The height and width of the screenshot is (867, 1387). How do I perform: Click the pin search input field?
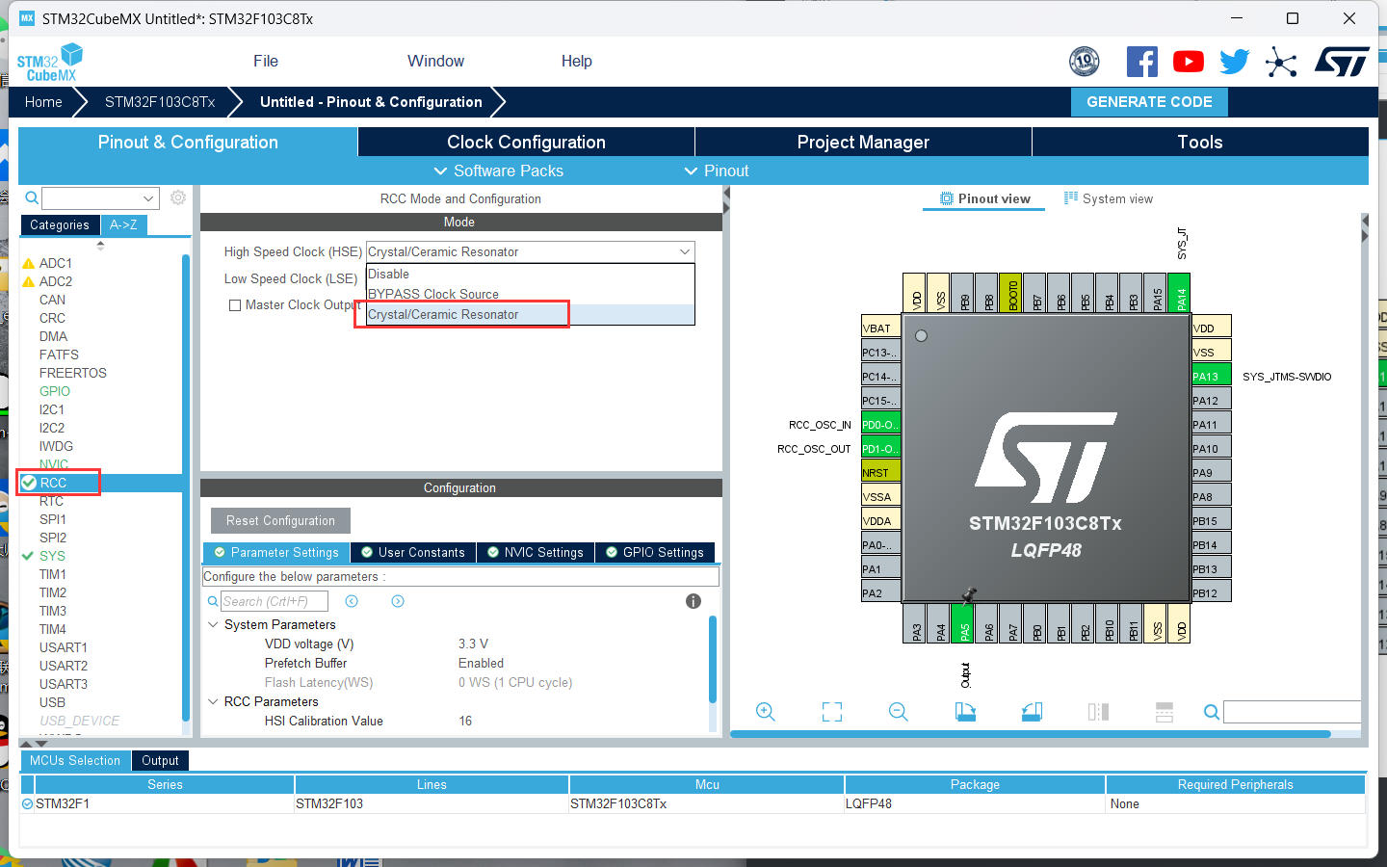click(1292, 712)
